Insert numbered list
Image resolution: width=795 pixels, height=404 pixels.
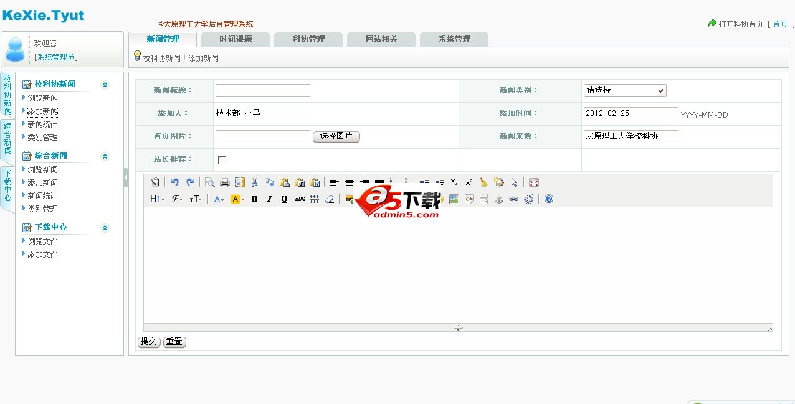pyautogui.click(x=394, y=182)
